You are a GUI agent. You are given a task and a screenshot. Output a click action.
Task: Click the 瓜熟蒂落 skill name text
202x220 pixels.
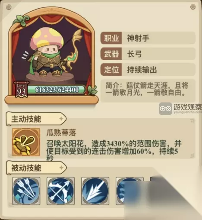tap(61, 133)
